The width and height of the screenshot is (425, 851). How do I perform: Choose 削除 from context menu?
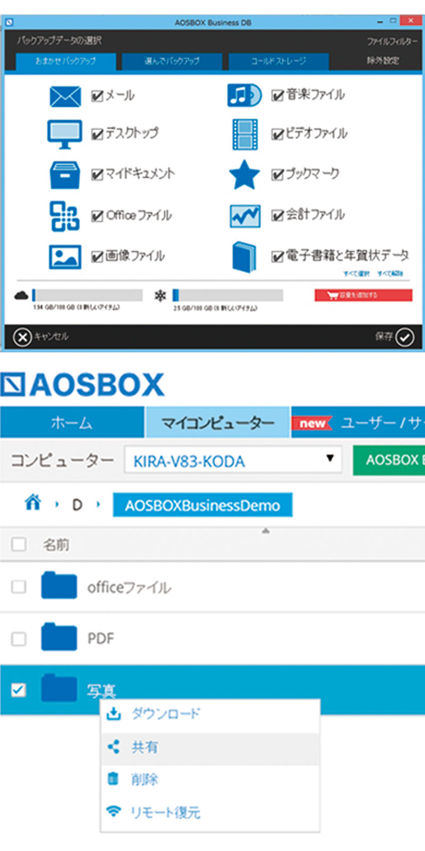pos(210,780)
